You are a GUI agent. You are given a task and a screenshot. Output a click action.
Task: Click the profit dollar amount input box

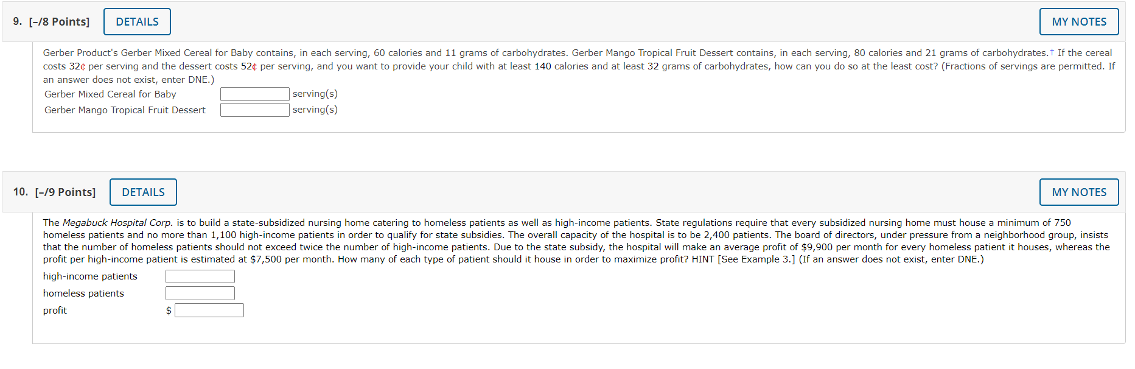coord(209,310)
